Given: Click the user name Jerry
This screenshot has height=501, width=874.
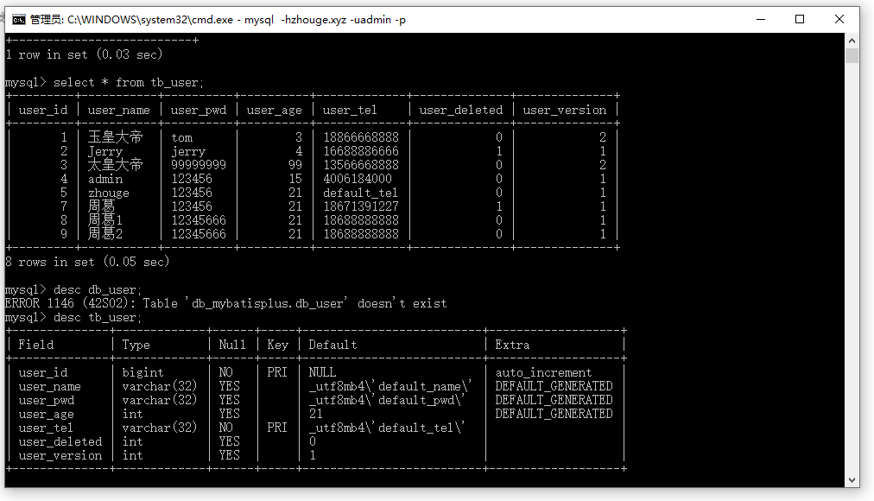Looking at the screenshot, I should 104,151.
